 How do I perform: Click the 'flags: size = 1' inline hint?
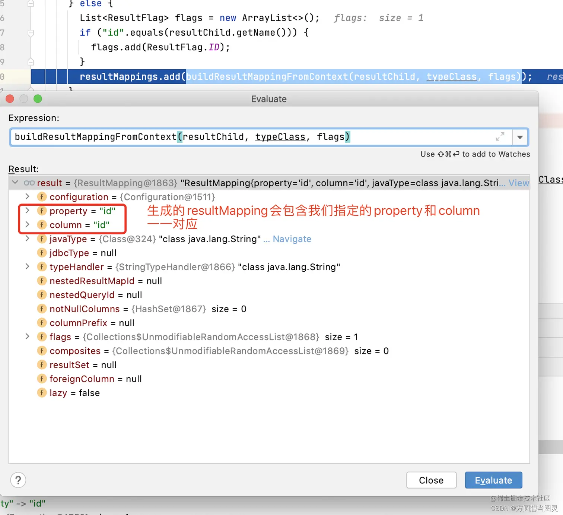pyautogui.click(x=378, y=18)
